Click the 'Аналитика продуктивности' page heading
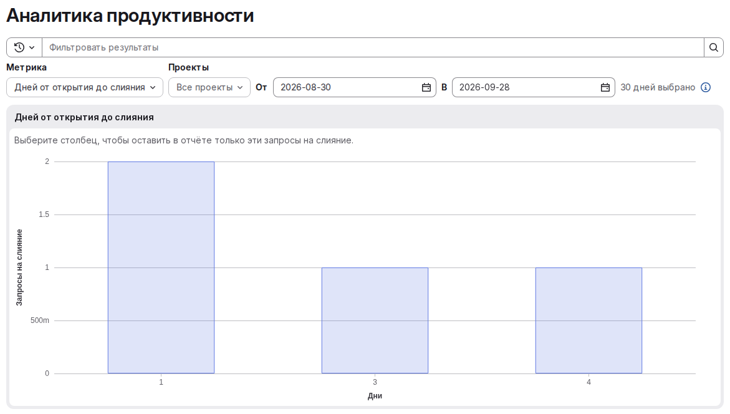730x414 pixels. click(x=130, y=16)
